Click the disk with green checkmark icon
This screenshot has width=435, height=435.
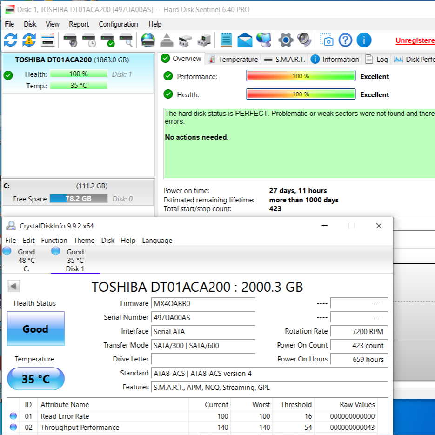click(107, 40)
